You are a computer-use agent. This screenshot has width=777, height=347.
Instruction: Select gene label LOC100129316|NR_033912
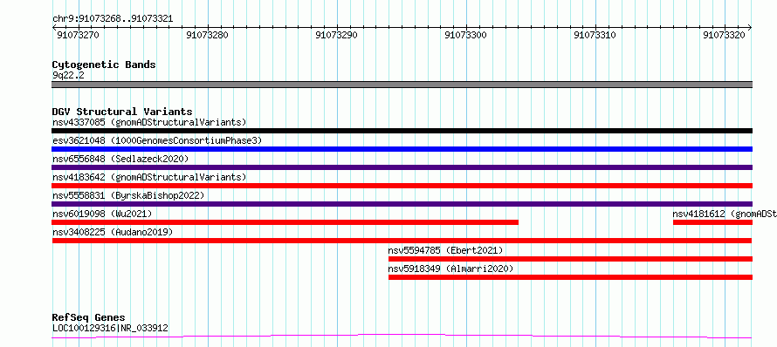coord(110,328)
